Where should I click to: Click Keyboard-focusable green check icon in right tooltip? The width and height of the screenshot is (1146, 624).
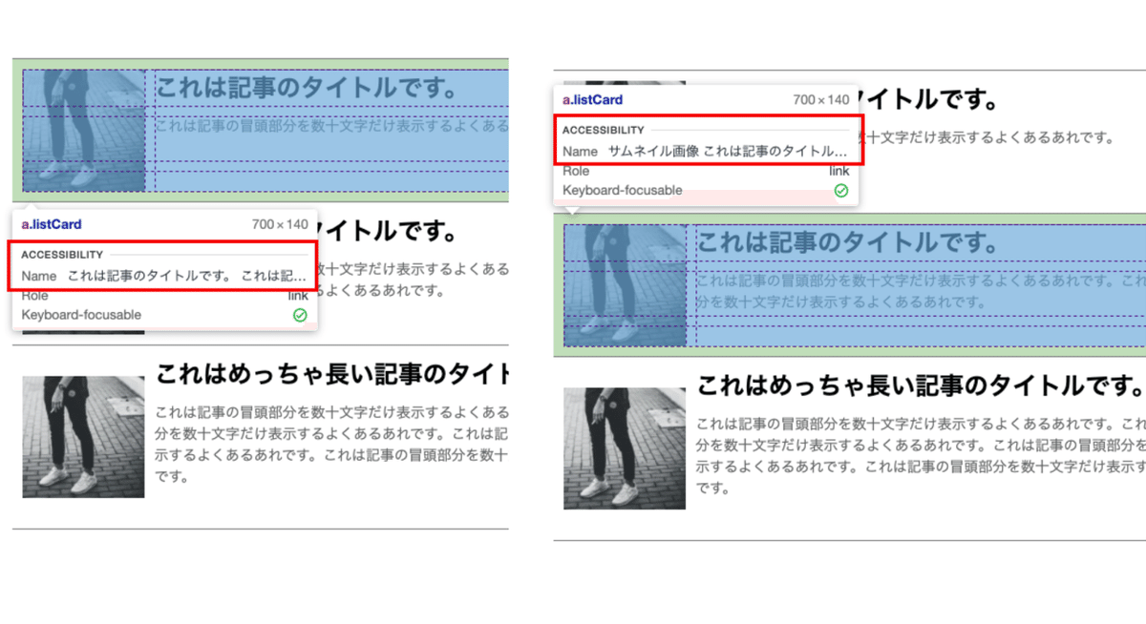coord(840,190)
